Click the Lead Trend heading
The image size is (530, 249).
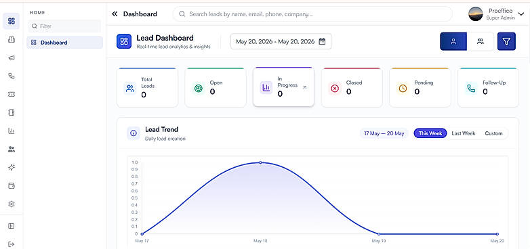(x=161, y=129)
